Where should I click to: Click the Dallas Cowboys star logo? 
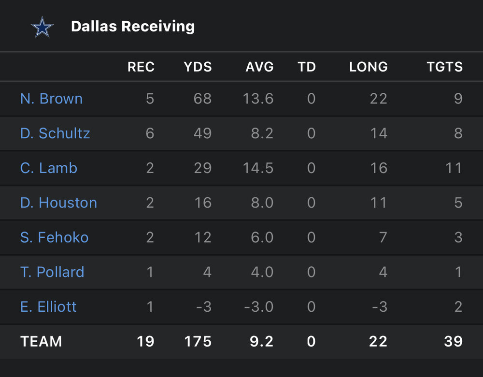click(x=42, y=27)
